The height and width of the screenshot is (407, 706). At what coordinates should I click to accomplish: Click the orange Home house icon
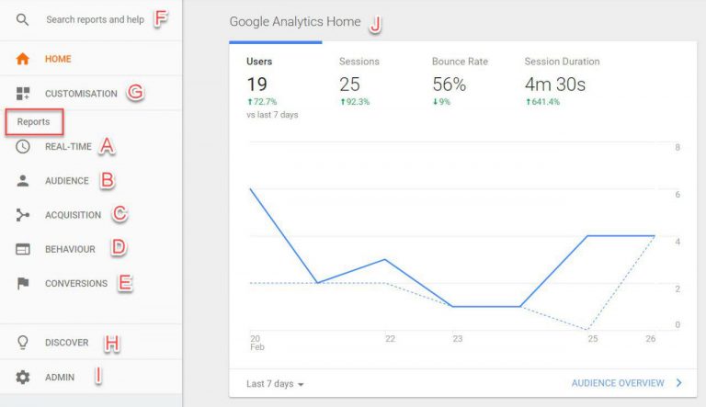[23, 59]
